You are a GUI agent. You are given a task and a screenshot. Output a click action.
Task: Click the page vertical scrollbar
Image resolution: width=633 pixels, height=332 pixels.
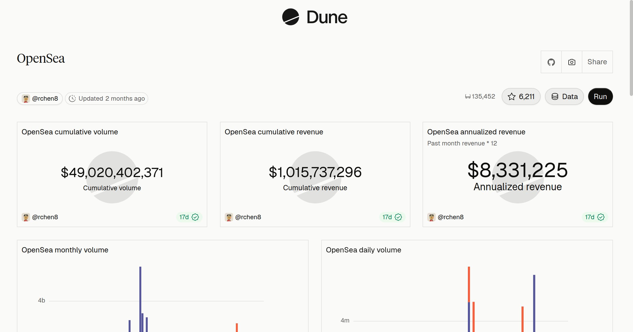631,48
